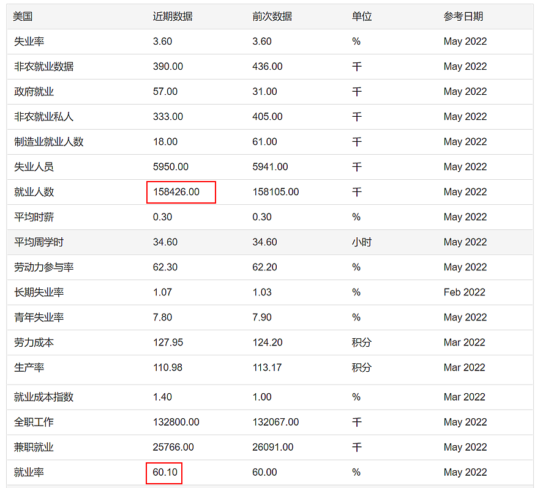Select the 长期失业率 row label
Viewport: 540px width, 488px height.
coord(39,293)
